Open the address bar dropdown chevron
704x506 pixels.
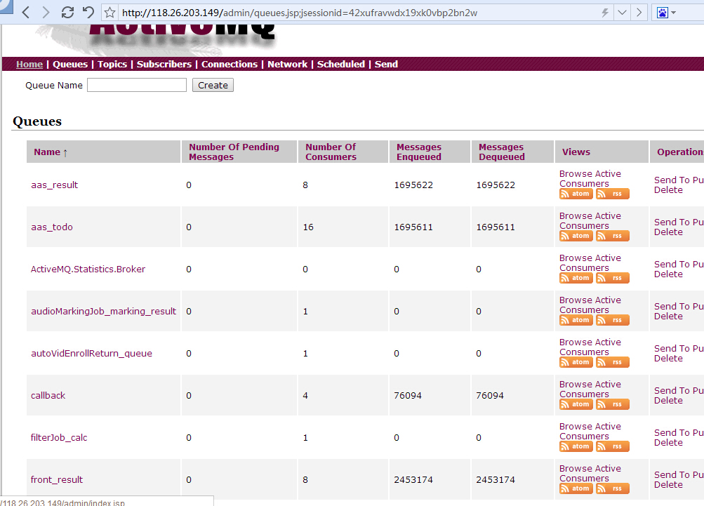(x=622, y=13)
